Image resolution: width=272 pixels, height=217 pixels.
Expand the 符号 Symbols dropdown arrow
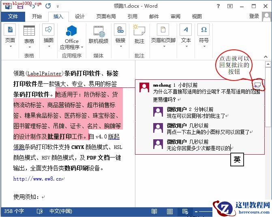tap(204, 46)
